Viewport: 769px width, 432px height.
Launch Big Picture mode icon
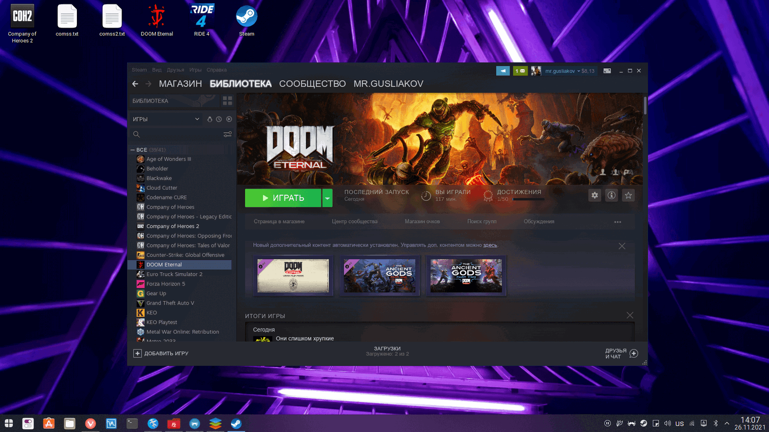pyautogui.click(x=607, y=71)
